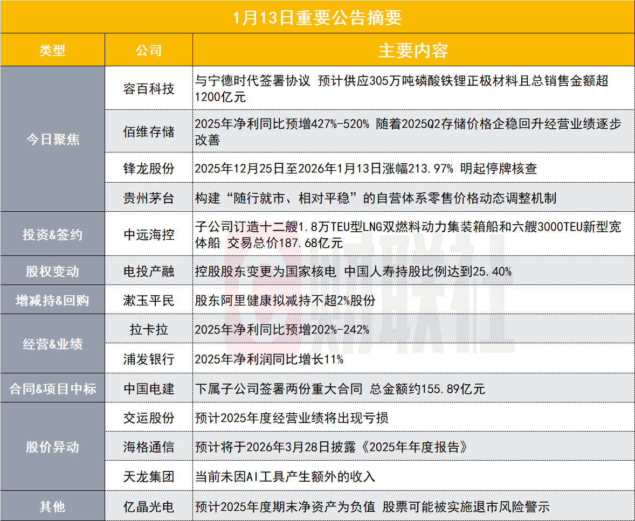Screen dimensions: 635x521
Task: Click company name "交运股份"
Action: [149, 418]
